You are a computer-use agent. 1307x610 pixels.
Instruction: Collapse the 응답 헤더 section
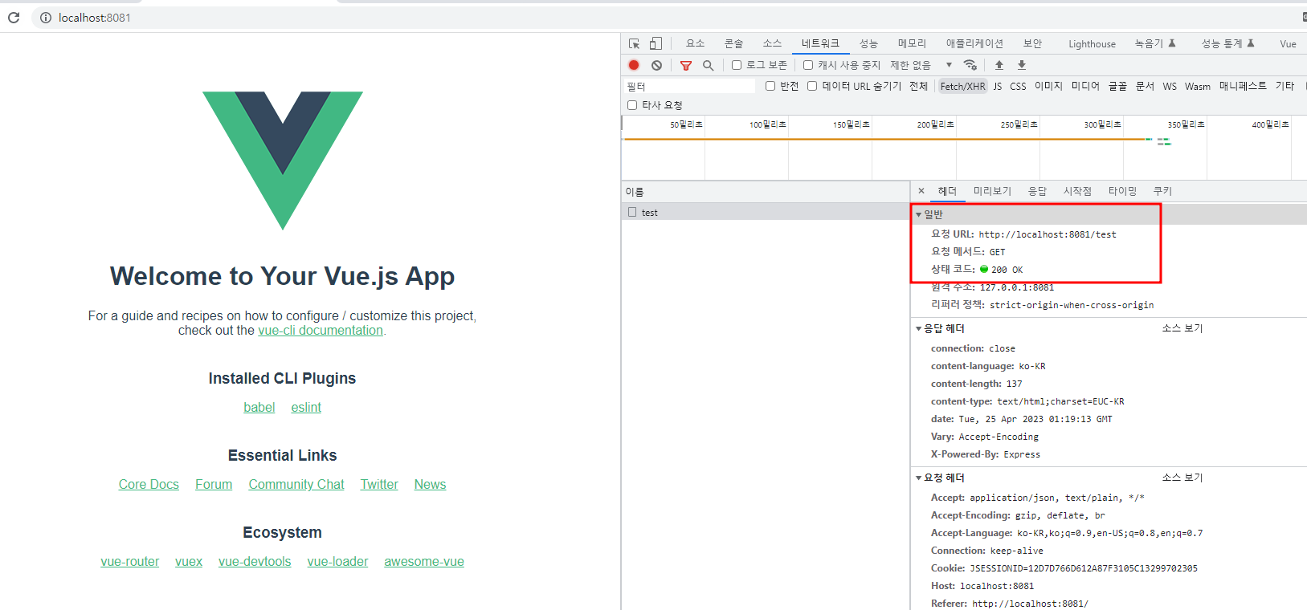click(919, 328)
